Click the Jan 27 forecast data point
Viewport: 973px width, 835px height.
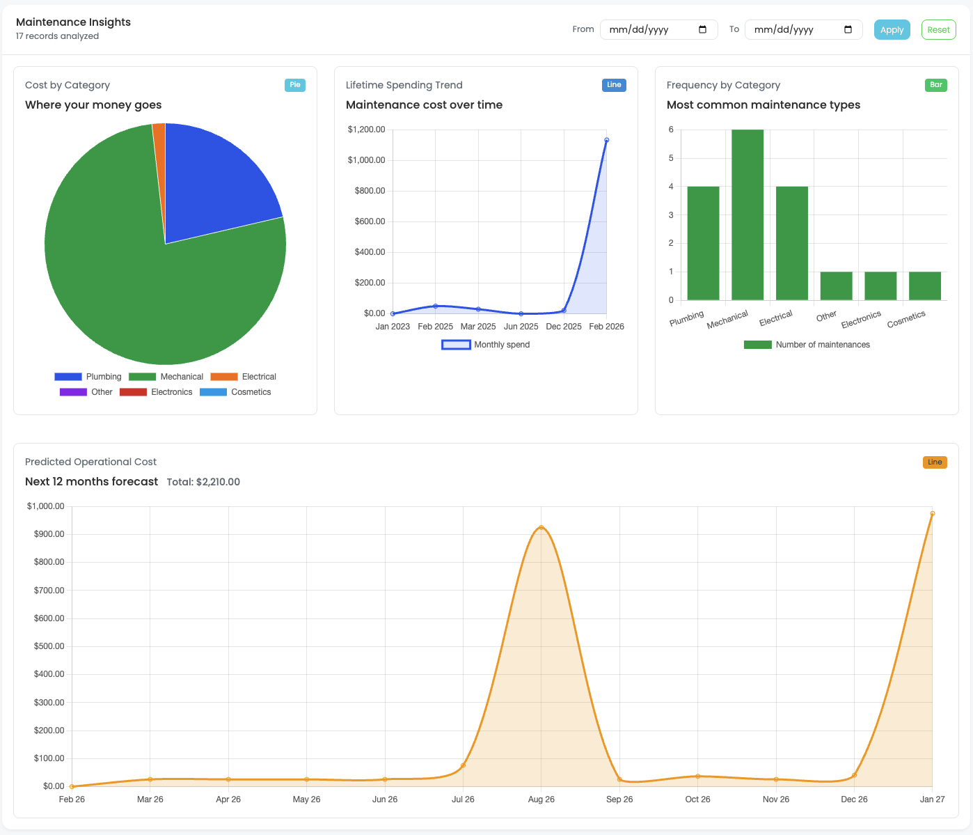point(932,513)
